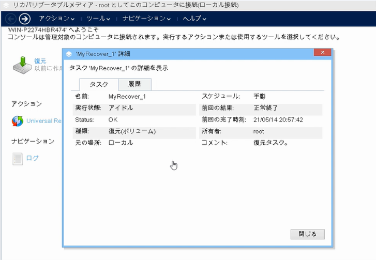
Task: Click the アクション section heading in sidebar
Action: [x=26, y=104]
